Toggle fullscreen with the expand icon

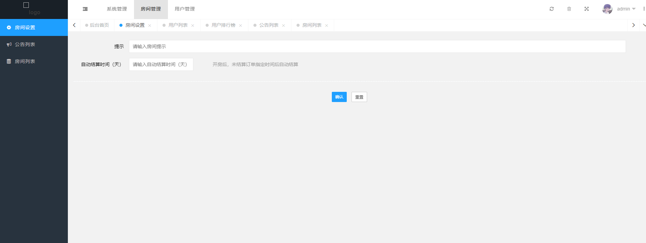(587, 9)
